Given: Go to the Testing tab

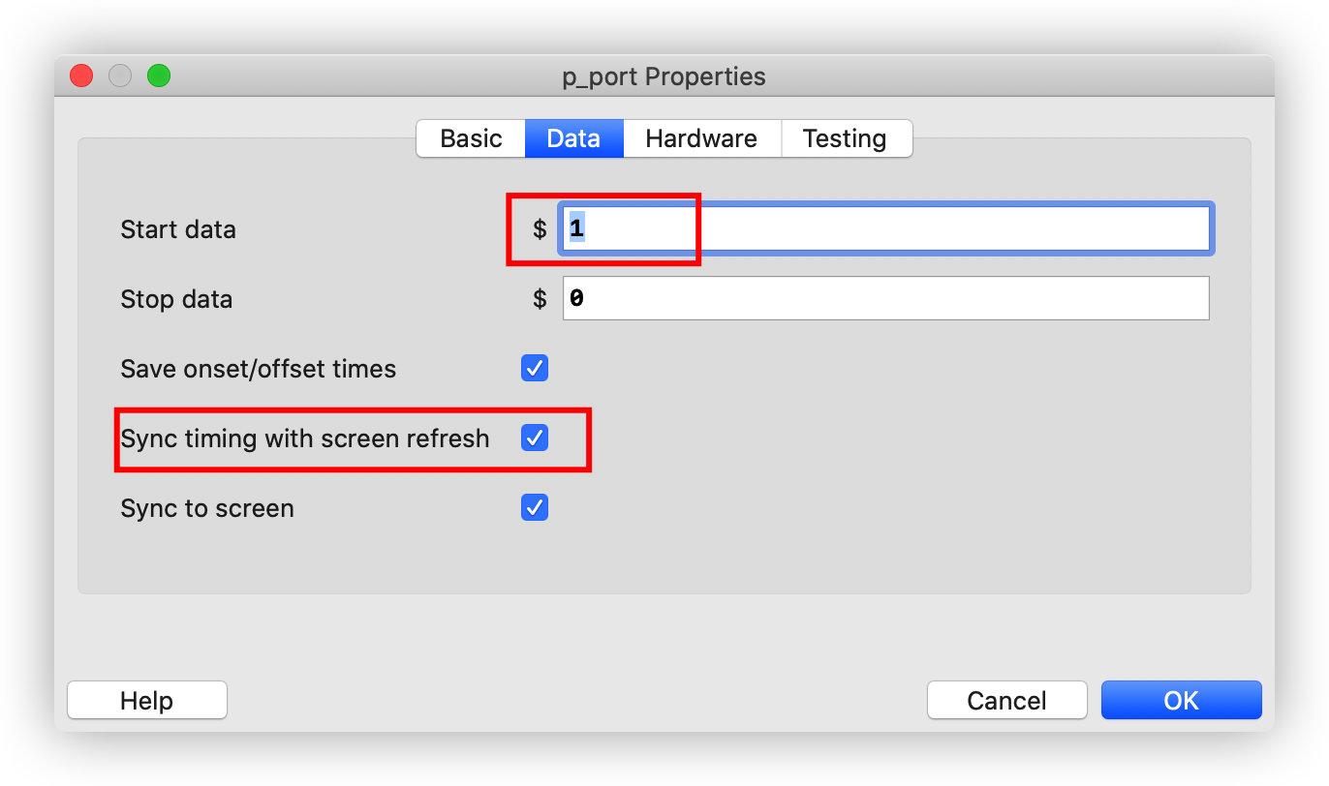Looking at the screenshot, I should pyautogui.click(x=845, y=138).
